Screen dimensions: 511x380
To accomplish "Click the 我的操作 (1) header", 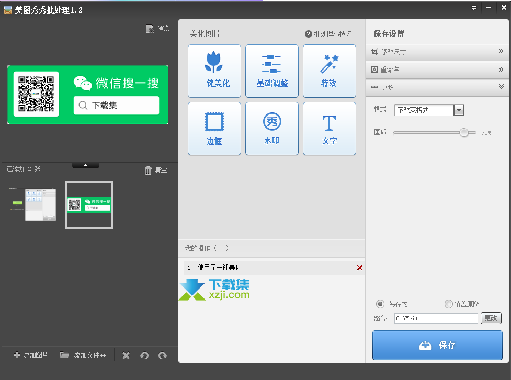I will [207, 248].
